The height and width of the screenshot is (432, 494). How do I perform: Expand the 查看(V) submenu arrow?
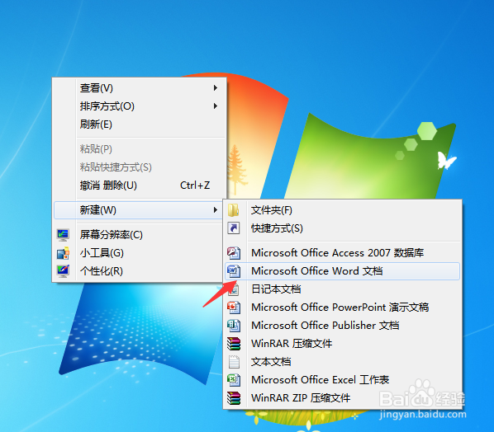point(216,87)
